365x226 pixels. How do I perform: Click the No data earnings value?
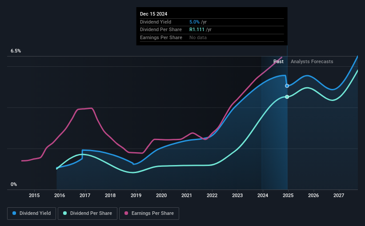(198, 37)
